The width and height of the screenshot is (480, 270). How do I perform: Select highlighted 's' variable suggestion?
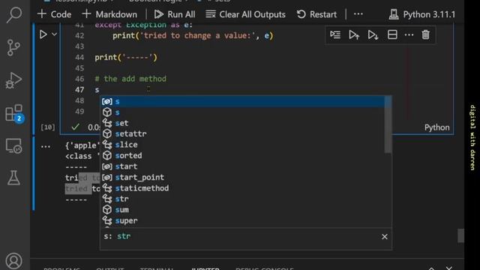pos(243,101)
